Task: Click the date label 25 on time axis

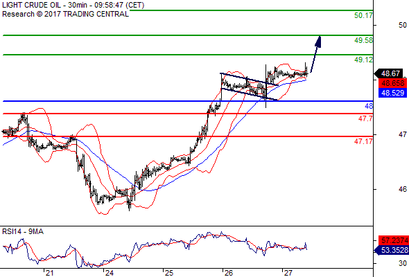Action: pos(169,273)
